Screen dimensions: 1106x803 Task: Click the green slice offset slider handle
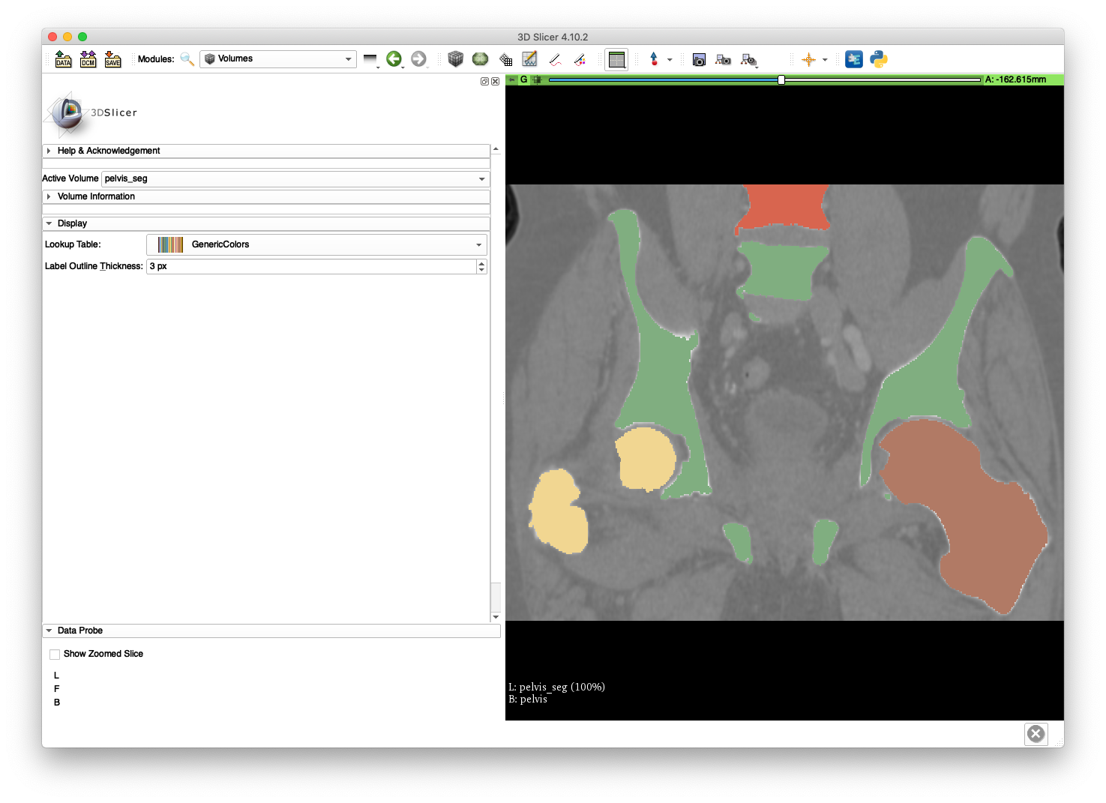[x=781, y=79]
